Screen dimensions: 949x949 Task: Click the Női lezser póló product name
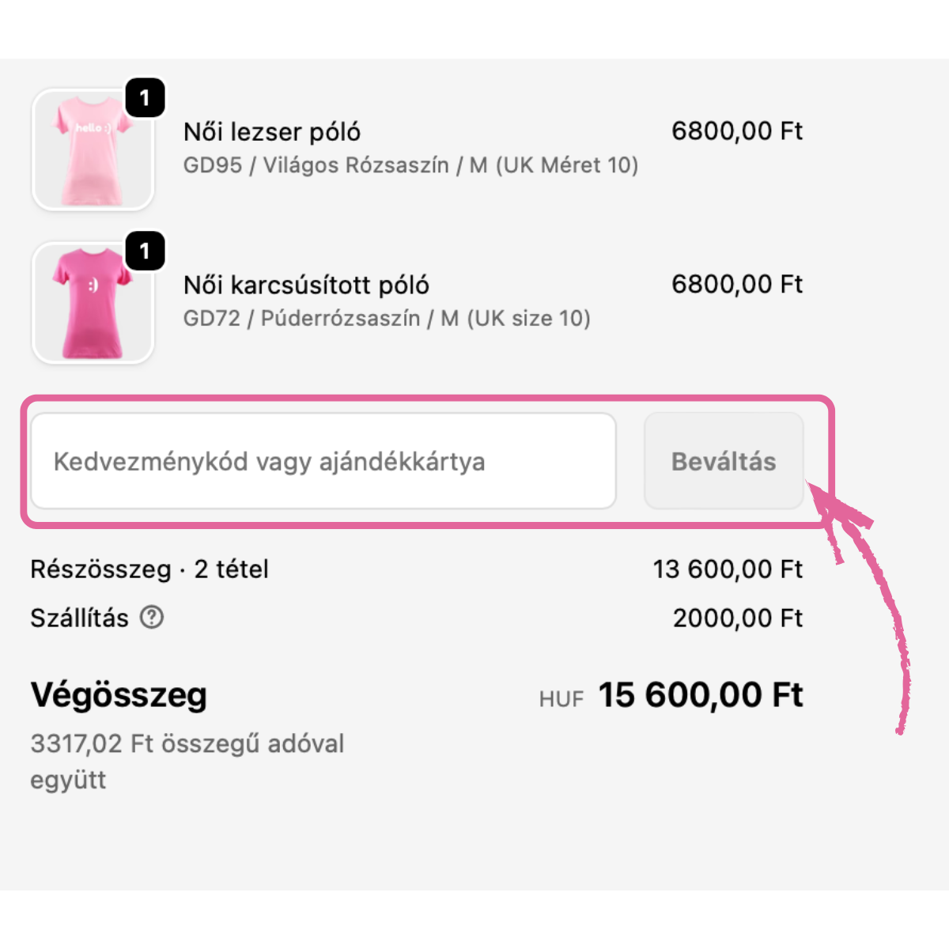pos(272,132)
